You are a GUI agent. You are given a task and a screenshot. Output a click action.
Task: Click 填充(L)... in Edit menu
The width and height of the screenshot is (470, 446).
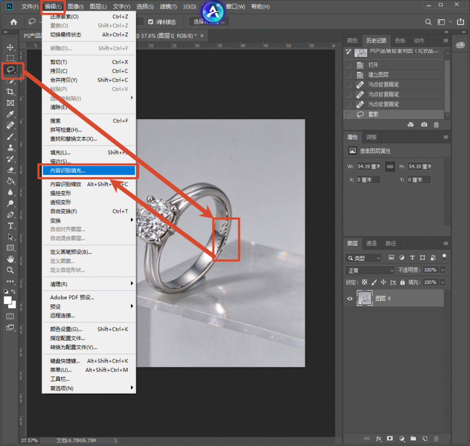(x=89, y=153)
